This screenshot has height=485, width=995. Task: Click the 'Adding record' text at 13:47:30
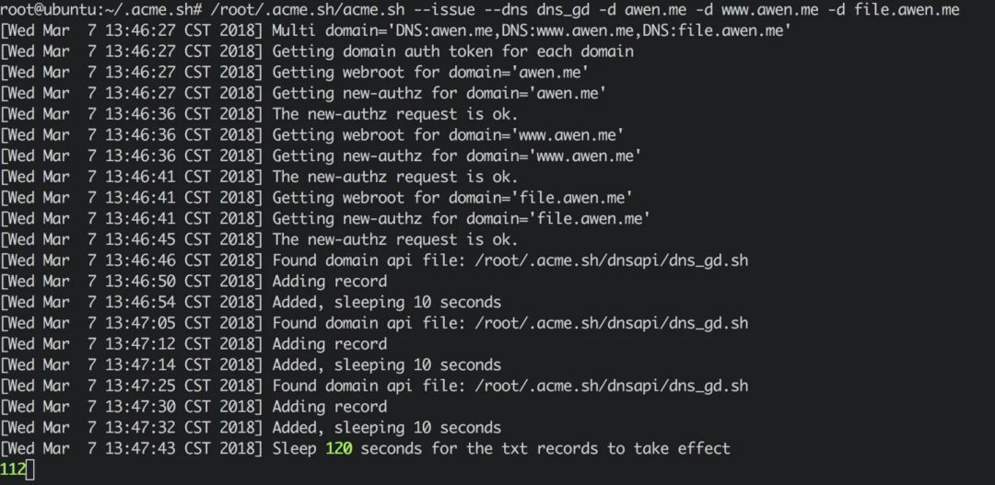[x=329, y=407]
